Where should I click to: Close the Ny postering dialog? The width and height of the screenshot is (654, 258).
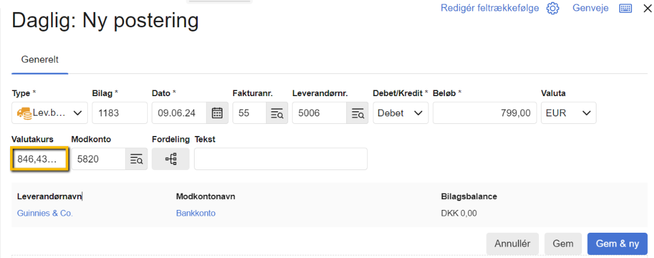[646, 8]
